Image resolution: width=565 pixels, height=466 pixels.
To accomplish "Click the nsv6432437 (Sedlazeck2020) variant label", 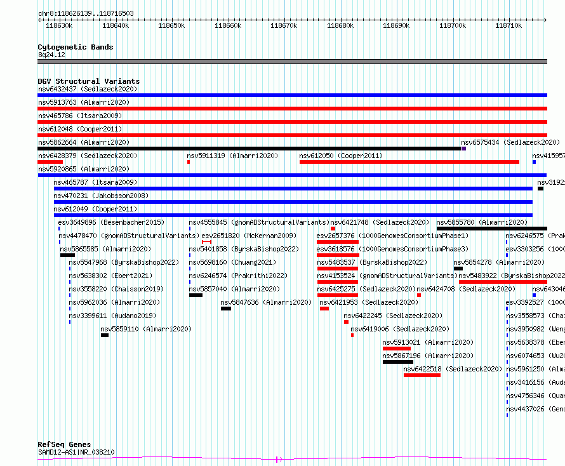I will (88, 89).
